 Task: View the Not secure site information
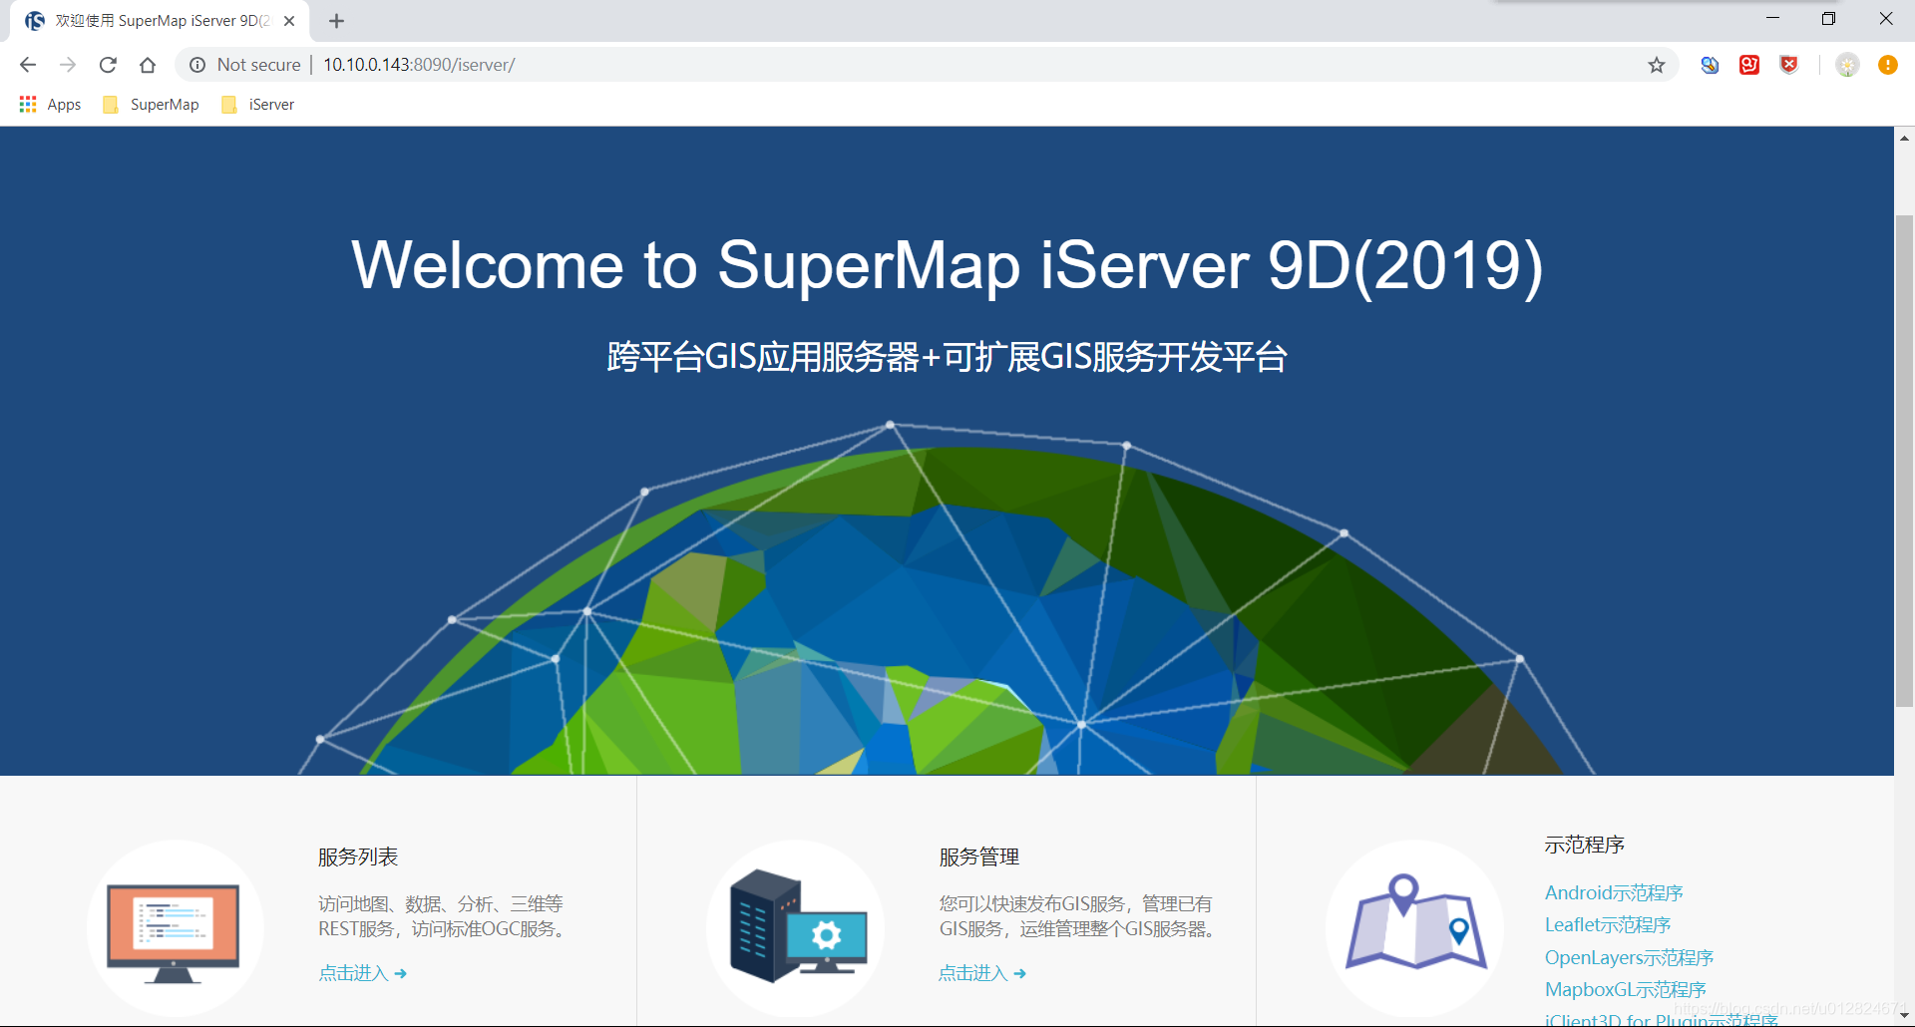tap(245, 65)
